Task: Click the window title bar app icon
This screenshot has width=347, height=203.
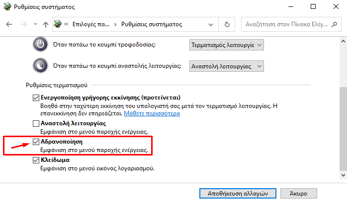Action: [x=7, y=6]
